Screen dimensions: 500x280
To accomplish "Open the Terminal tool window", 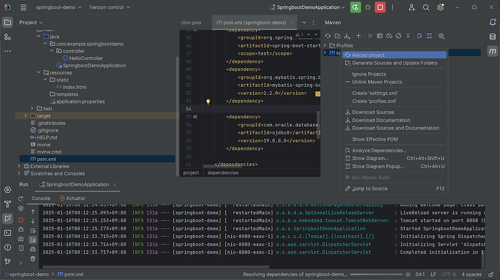I will click(7, 232).
